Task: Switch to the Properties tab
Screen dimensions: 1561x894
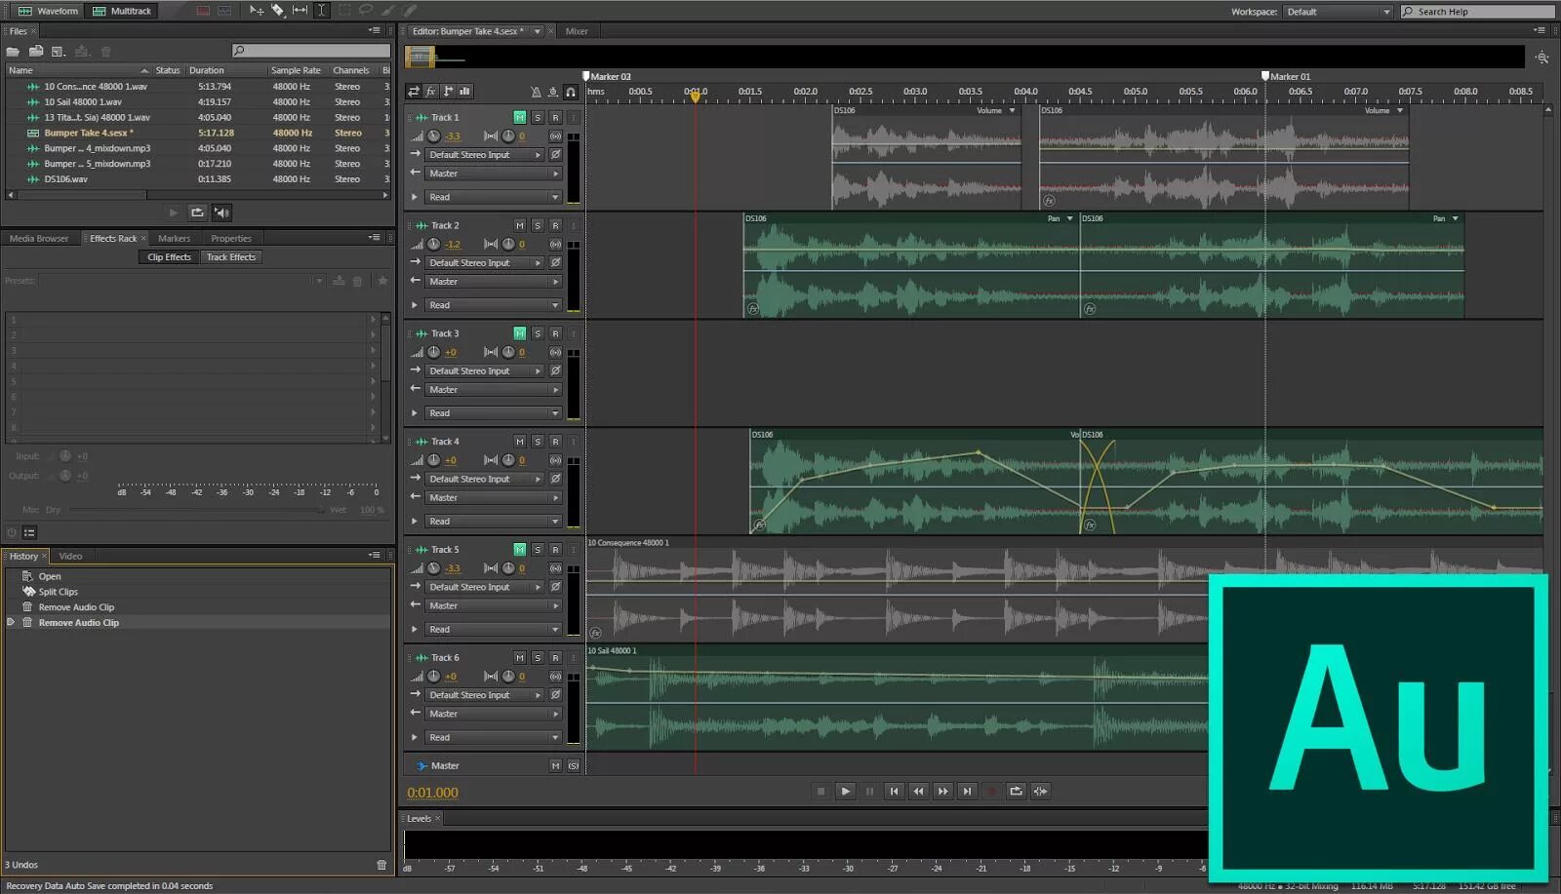Action: [231, 239]
